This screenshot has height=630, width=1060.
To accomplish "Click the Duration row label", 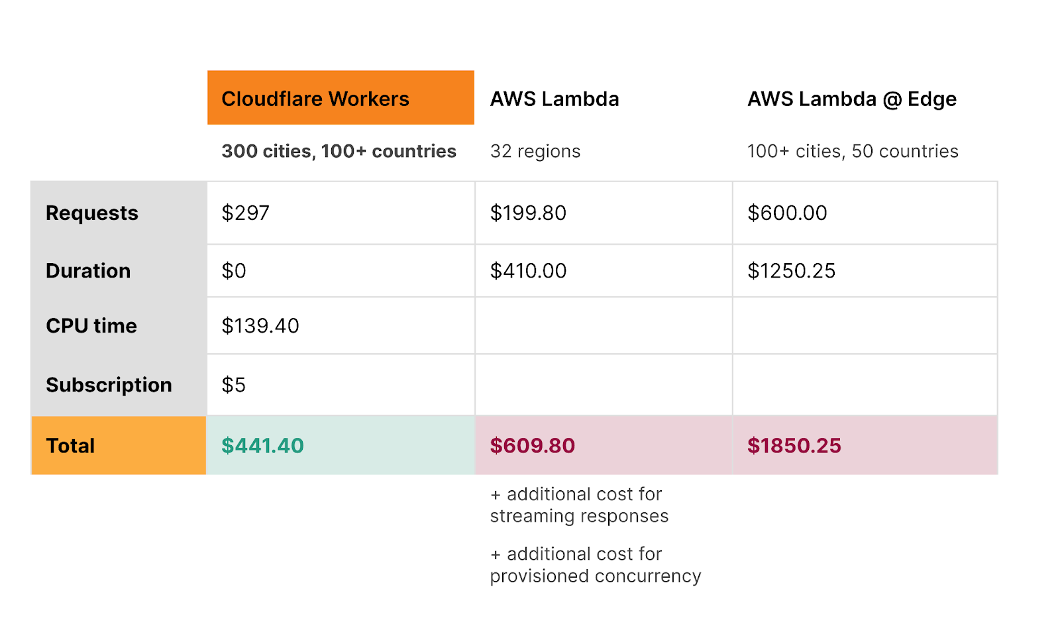I will click(88, 270).
